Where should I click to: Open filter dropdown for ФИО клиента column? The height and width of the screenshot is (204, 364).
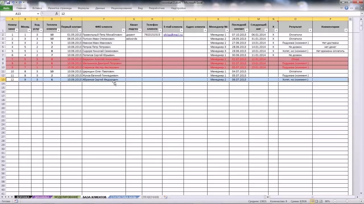[x=124, y=30]
